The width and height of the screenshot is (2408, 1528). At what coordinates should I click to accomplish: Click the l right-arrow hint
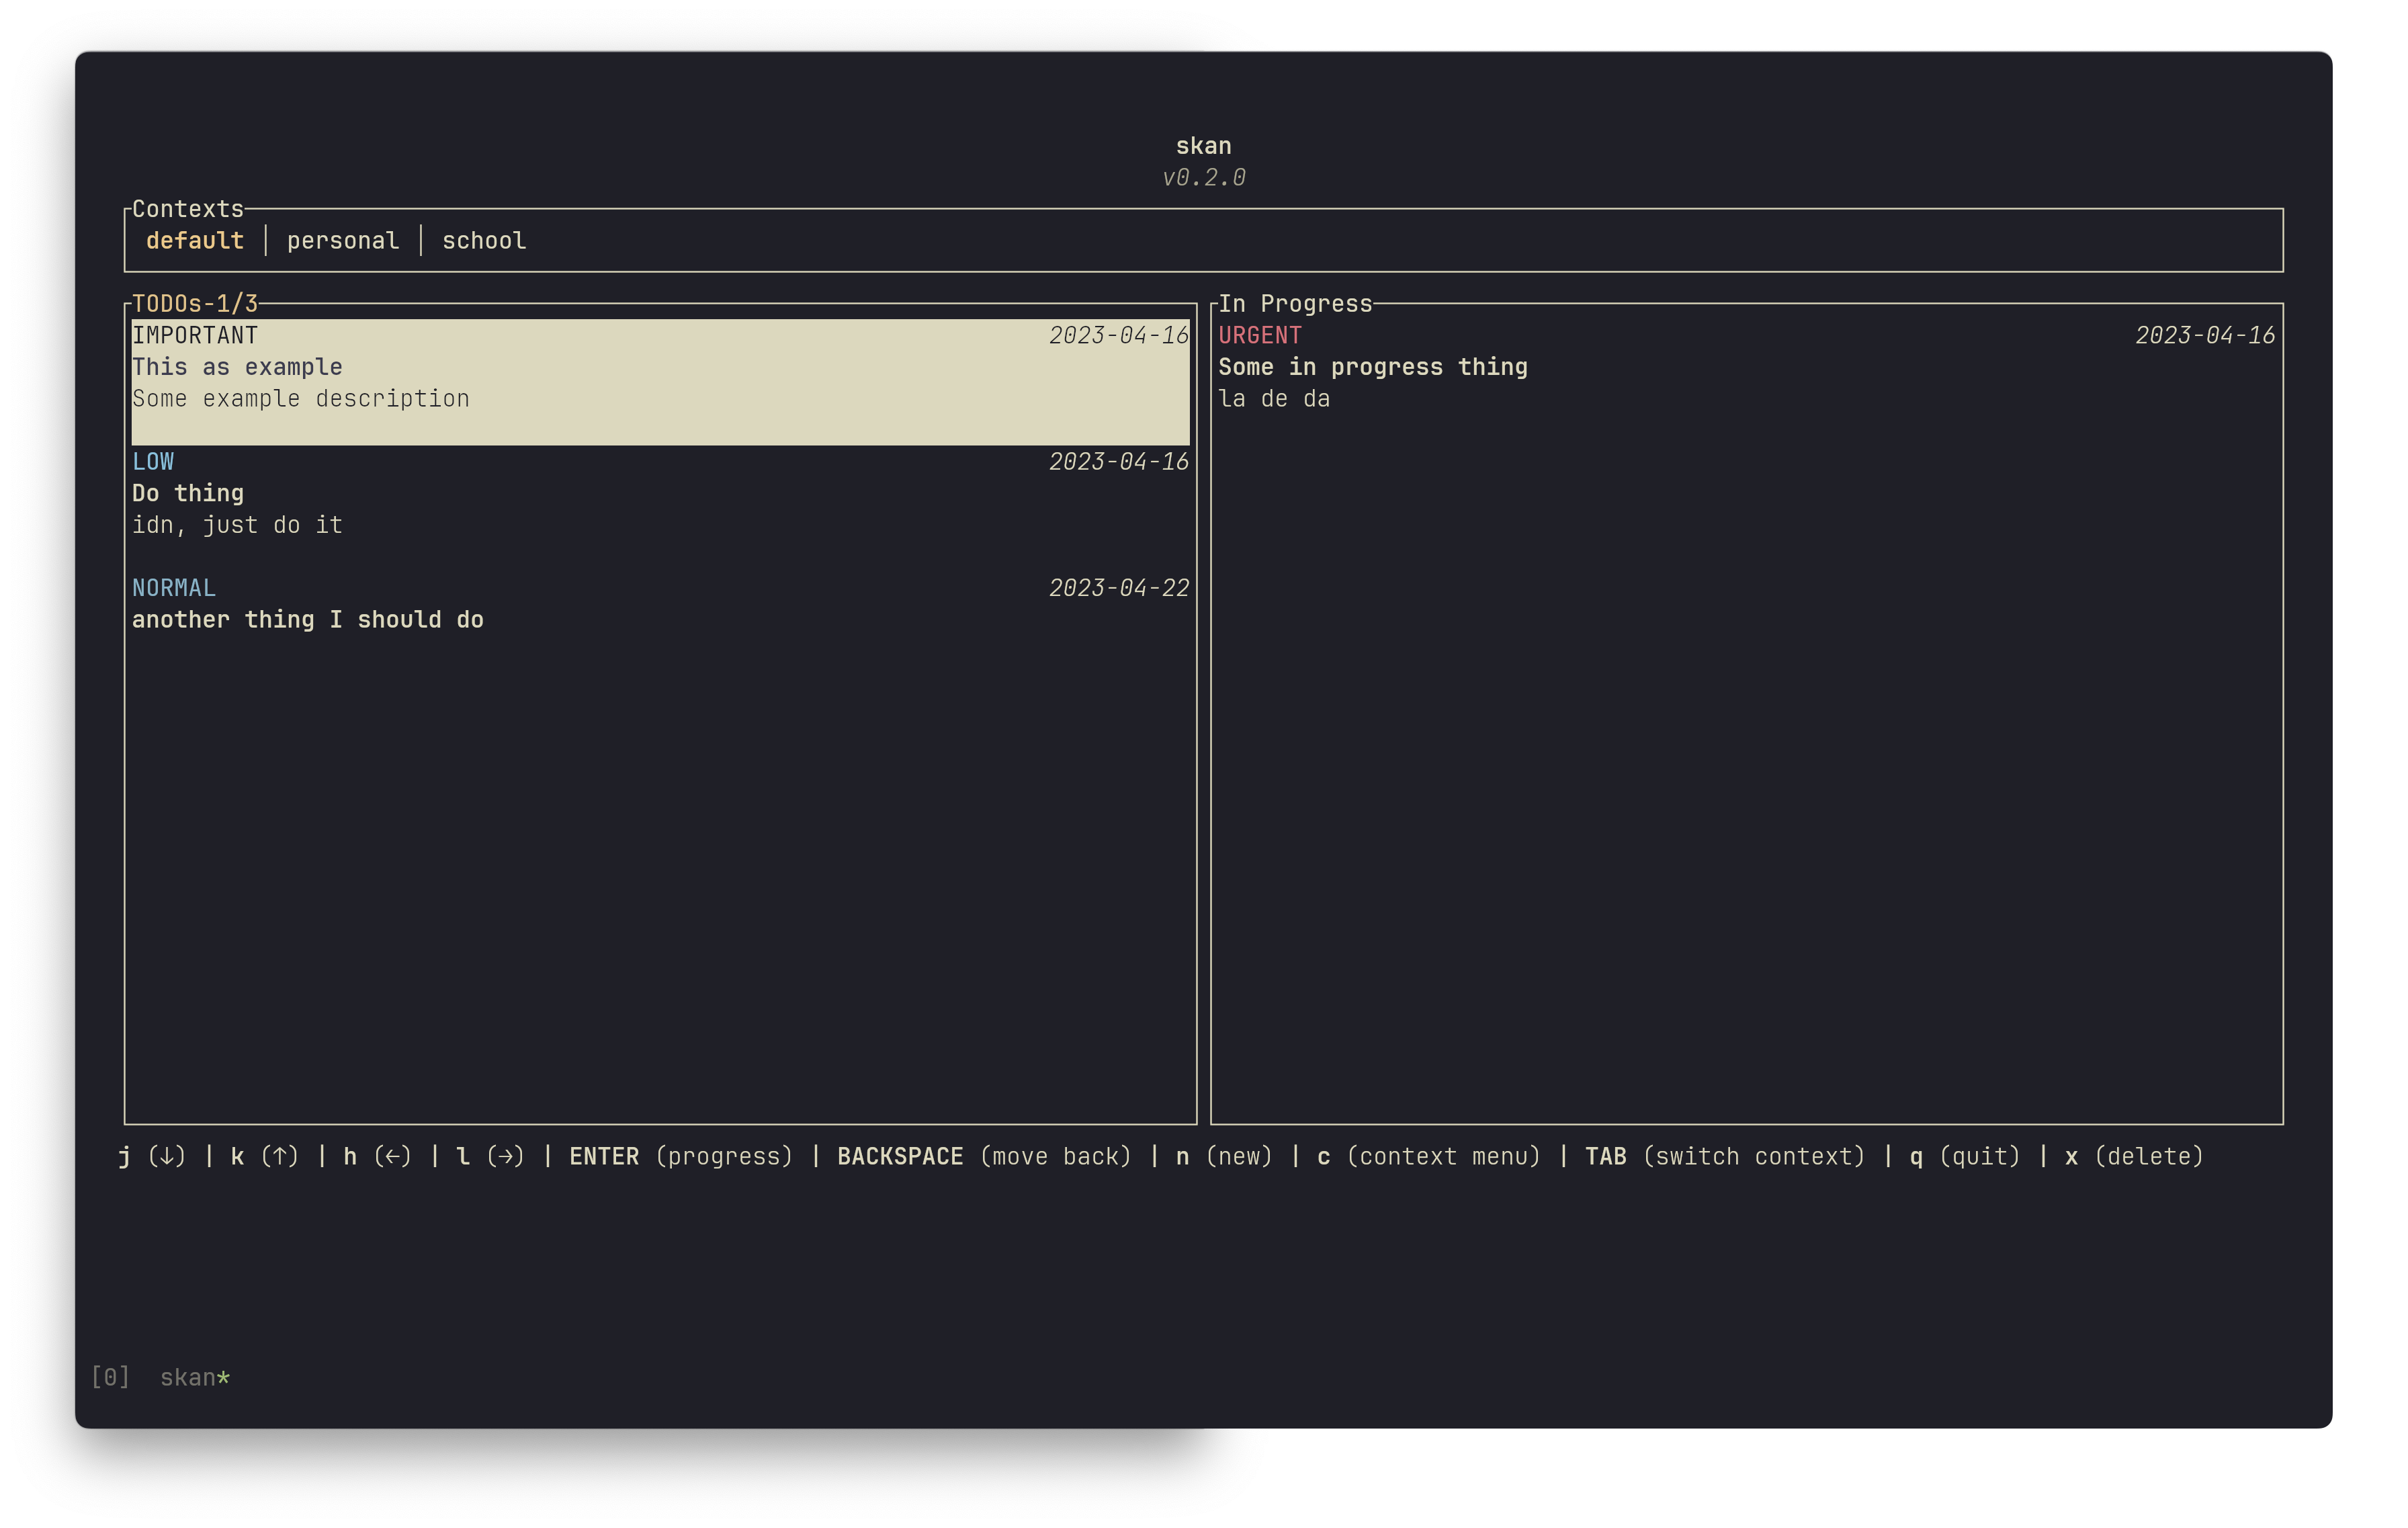click(490, 1157)
